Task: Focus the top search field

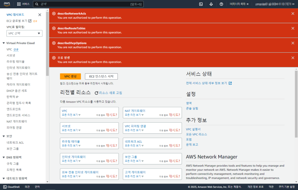Action: coord(88,4)
